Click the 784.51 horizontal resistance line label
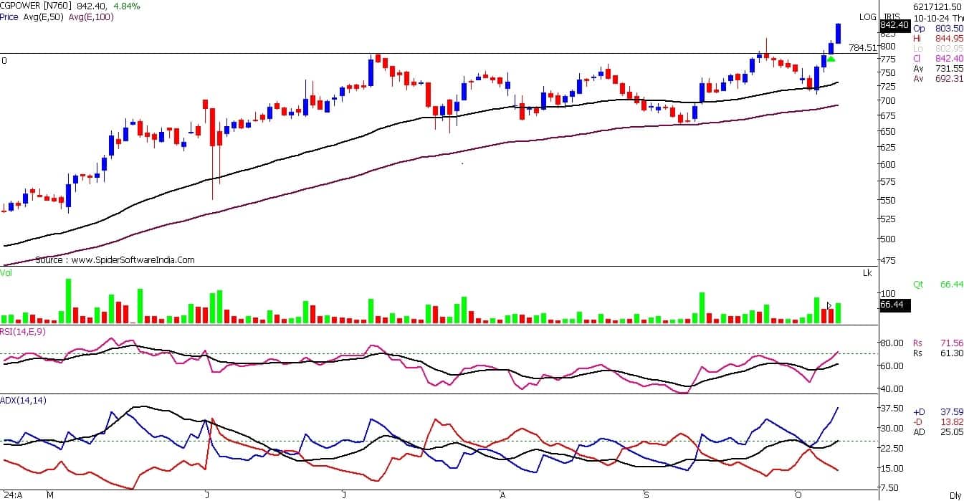 [x=862, y=48]
